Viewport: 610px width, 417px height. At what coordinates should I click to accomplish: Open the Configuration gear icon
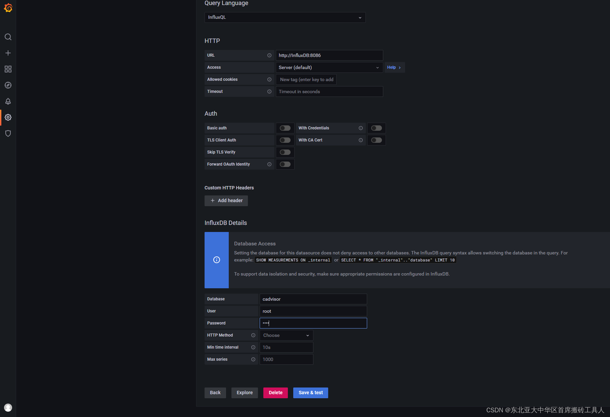click(8, 117)
